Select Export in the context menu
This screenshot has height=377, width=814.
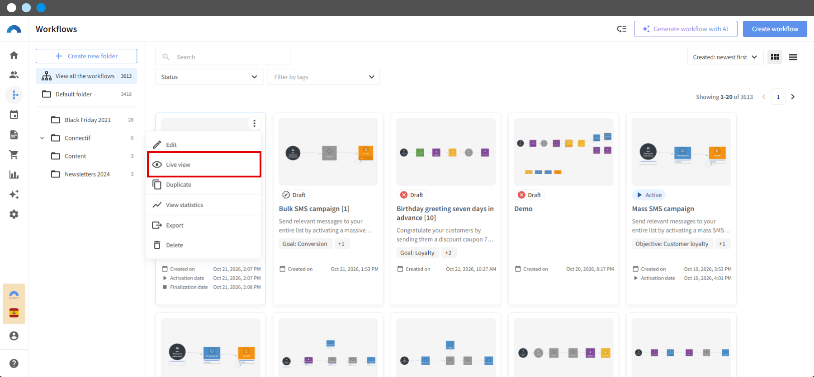click(x=204, y=225)
